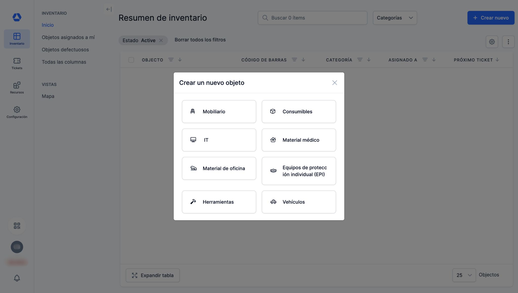The width and height of the screenshot is (518, 293).
Task: Filter the Categoría column
Action: pyautogui.click(x=360, y=60)
